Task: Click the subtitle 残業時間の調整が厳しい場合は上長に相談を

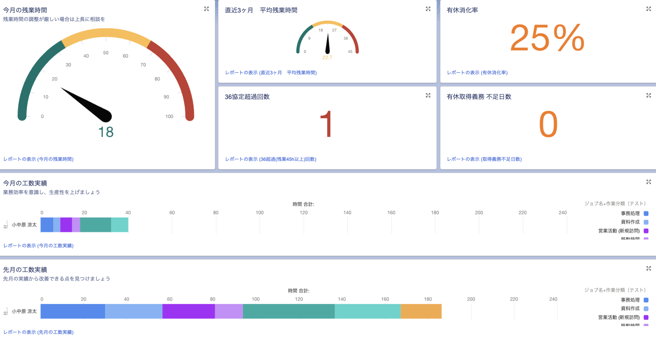Action: 54,19
